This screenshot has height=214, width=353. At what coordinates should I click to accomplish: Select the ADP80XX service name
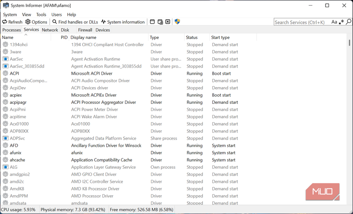(x=19, y=131)
